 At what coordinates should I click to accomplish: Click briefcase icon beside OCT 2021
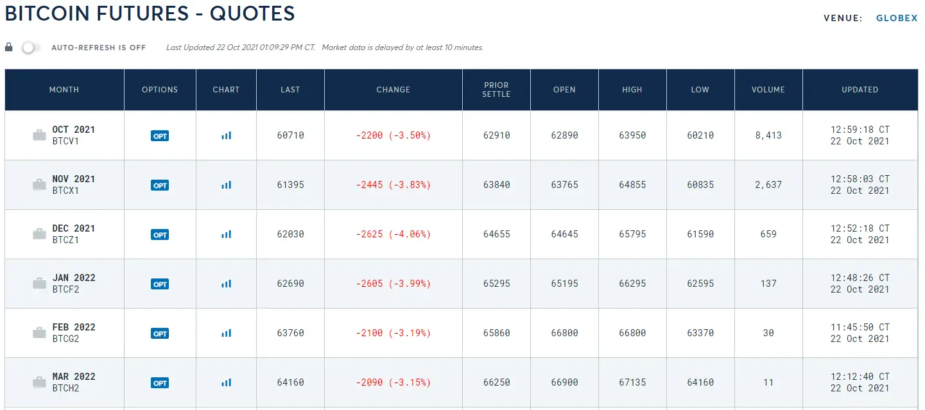pyautogui.click(x=39, y=135)
